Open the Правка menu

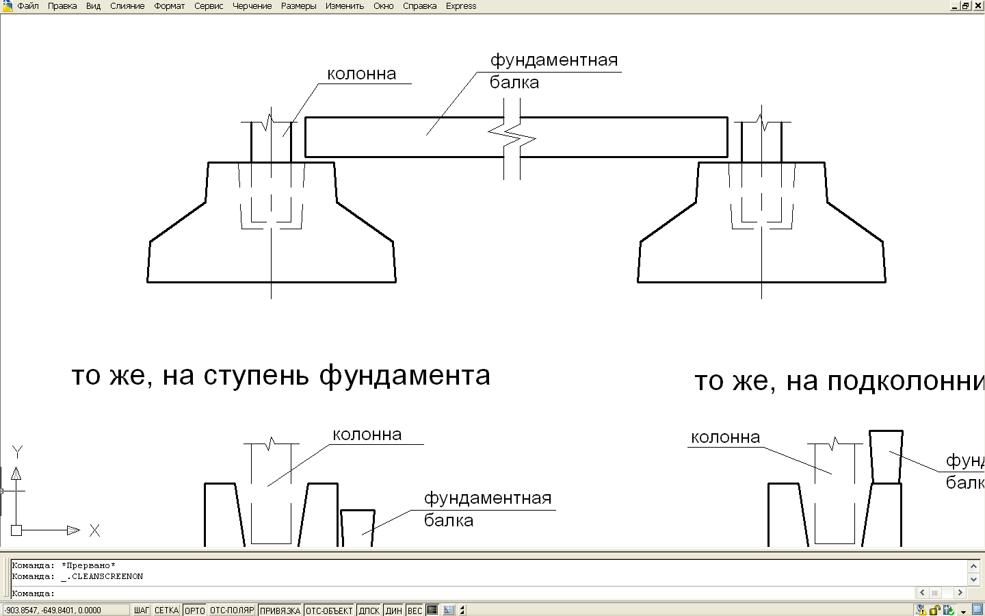click(x=62, y=6)
